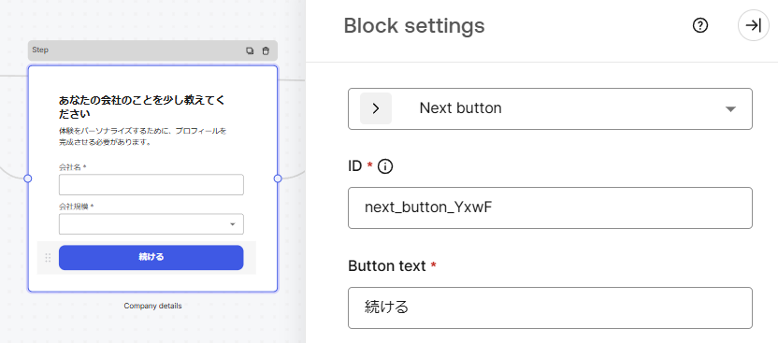Click the step description about profile personalization

tap(143, 136)
